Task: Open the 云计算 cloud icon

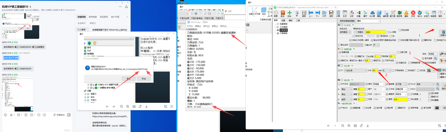Action: [372, 14]
